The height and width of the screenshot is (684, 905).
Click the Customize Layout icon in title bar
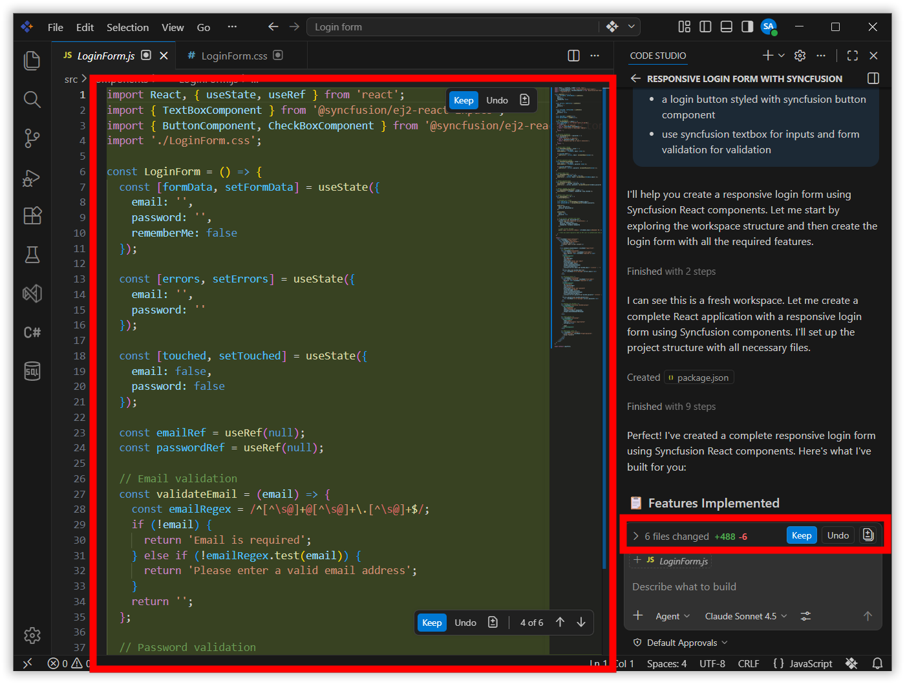coord(684,27)
